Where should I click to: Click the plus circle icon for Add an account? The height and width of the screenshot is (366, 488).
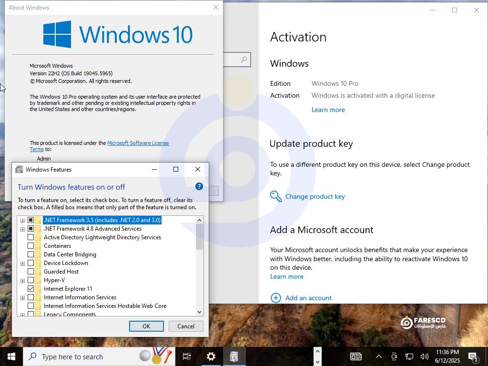coord(276,298)
